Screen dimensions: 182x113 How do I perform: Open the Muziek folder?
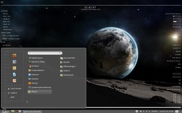point(65,62)
